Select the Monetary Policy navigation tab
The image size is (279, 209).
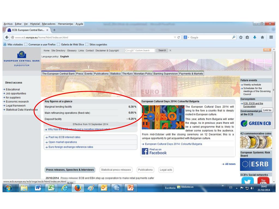click(143, 73)
